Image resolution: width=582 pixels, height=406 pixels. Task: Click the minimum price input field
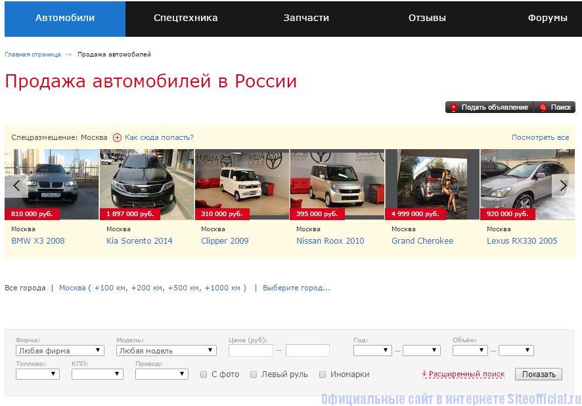[250, 351]
